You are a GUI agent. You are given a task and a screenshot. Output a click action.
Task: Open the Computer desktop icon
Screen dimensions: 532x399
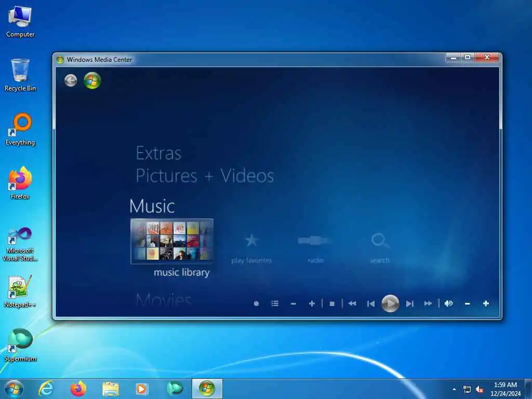[20, 21]
